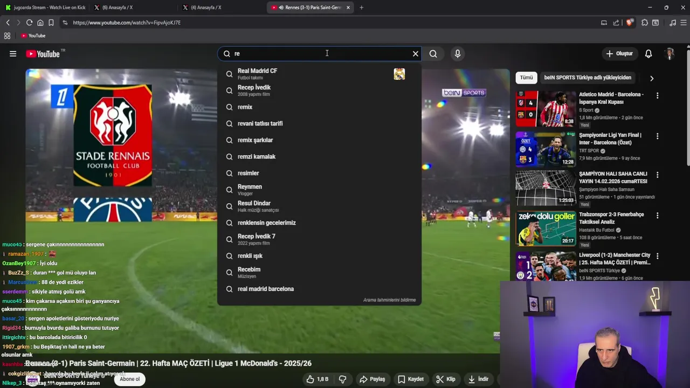Open the account avatar menu
Viewport: 690px width, 388px height.
tap(670, 54)
